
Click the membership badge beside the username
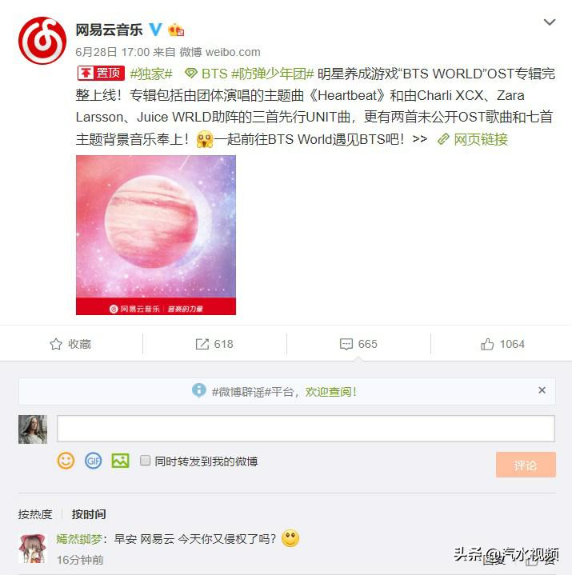coord(176,30)
